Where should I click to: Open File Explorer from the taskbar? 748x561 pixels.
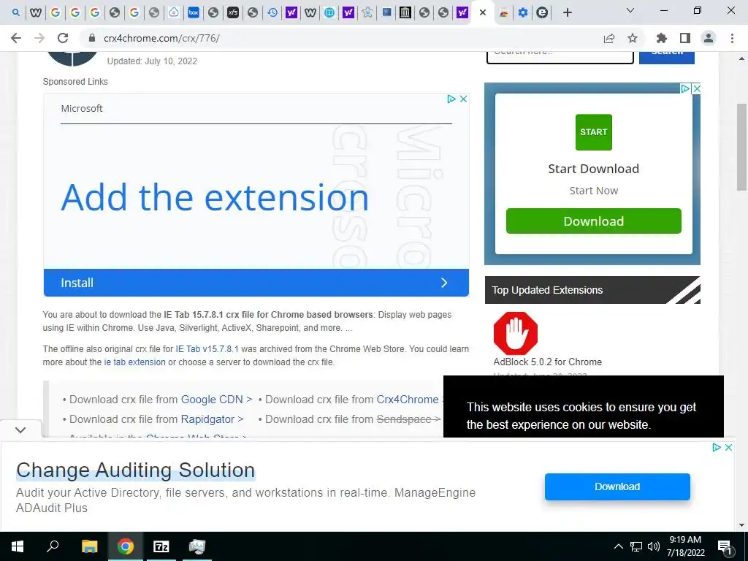tap(89, 546)
